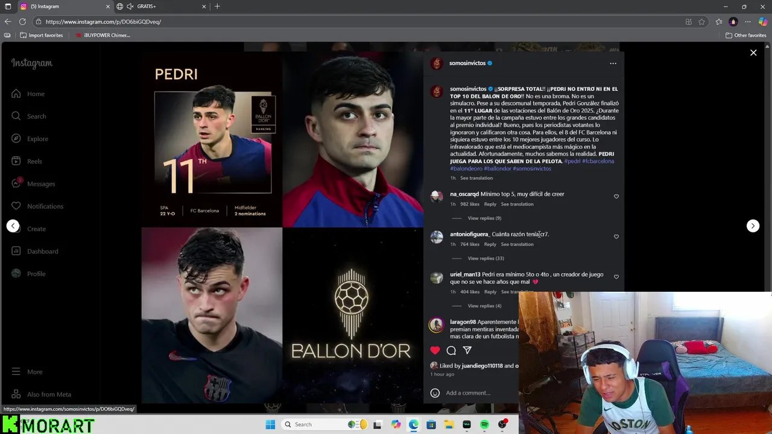Click the #balondeoro hashtag

coord(466,169)
